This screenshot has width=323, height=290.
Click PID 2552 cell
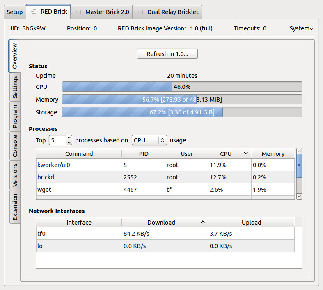(144, 177)
